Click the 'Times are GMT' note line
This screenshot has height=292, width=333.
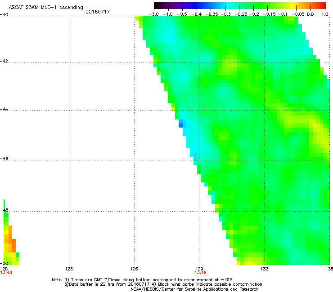tap(142, 280)
